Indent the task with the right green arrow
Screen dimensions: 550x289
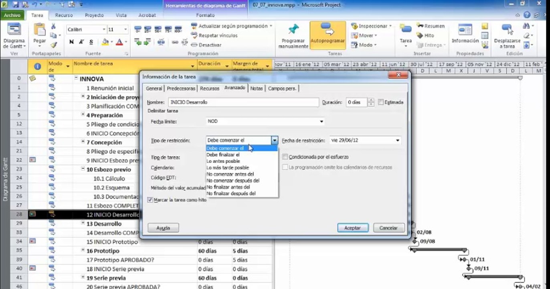tap(148, 42)
